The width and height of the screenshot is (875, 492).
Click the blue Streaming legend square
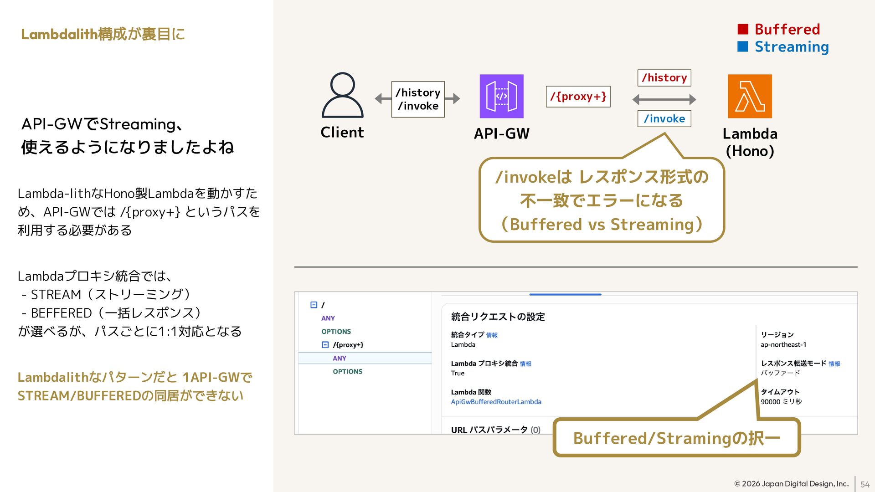pos(743,46)
